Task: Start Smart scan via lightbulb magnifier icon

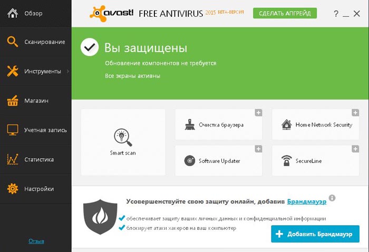Action: coord(123,137)
